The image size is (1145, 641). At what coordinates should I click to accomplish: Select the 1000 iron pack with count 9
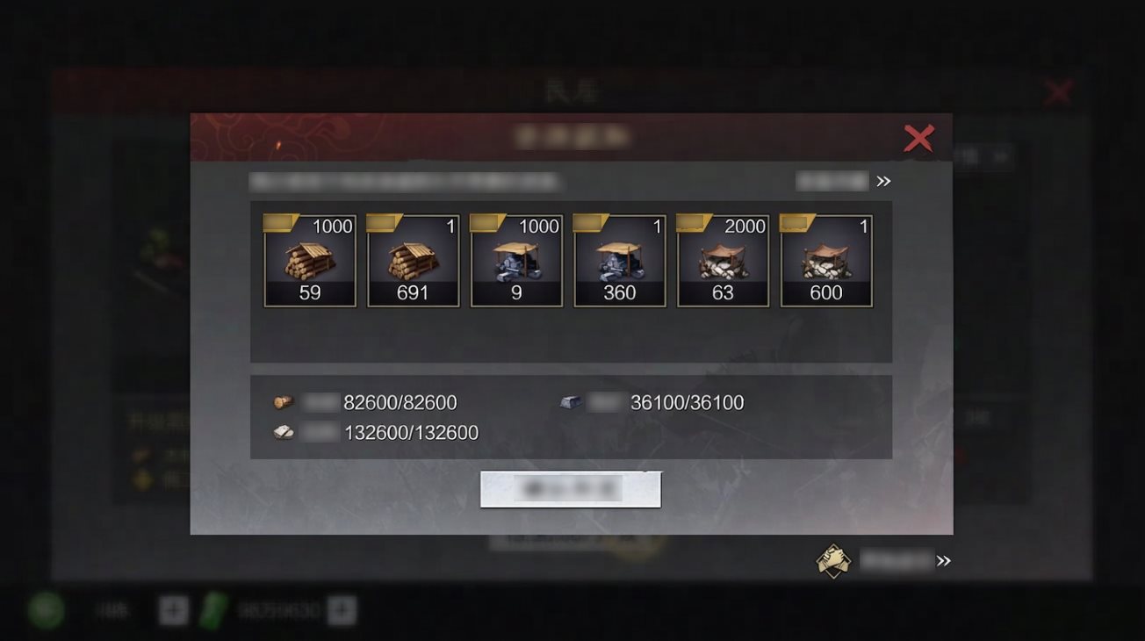pyautogui.click(x=516, y=261)
